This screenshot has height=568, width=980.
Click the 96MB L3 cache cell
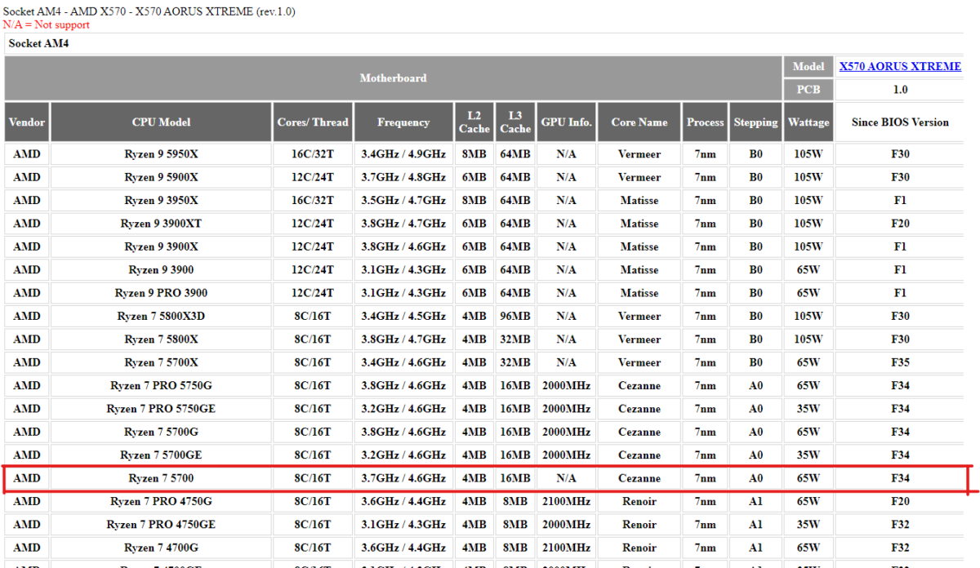pos(514,316)
